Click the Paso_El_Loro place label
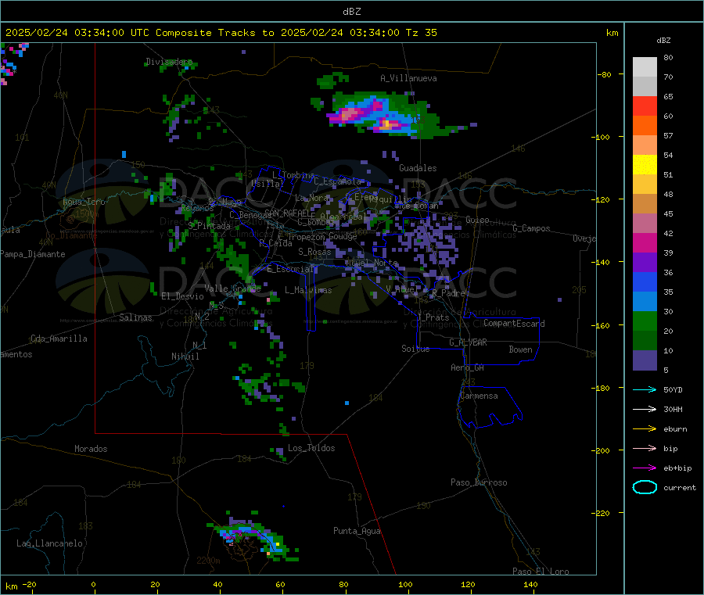The width and height of the screenshot is (704, 595). click(541, 572)
